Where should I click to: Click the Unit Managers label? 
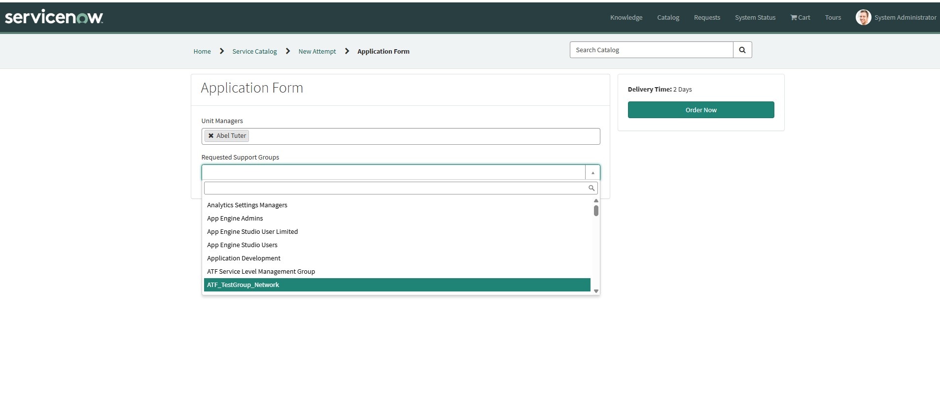(222, 121)
